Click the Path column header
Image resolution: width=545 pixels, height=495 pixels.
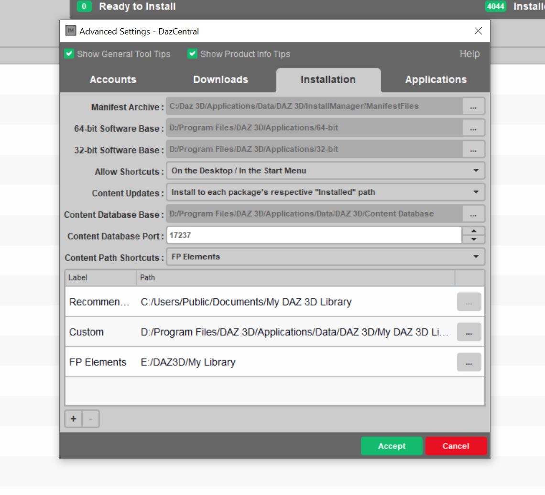click(x=295, y=278)
